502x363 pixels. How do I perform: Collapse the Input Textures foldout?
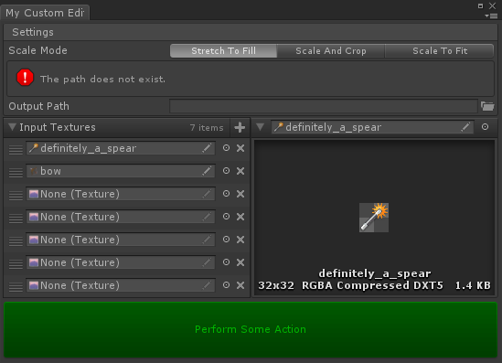coord(12,127)
